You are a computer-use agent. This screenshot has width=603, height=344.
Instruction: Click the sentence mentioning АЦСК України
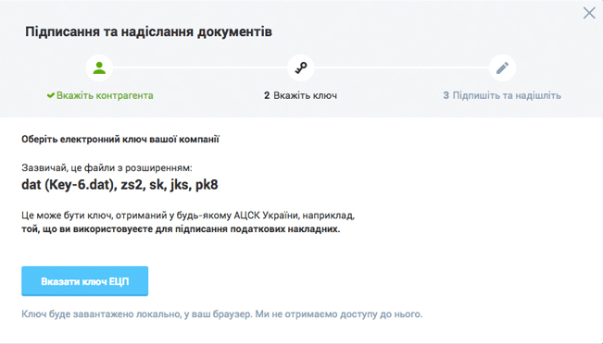click(188, 215)
